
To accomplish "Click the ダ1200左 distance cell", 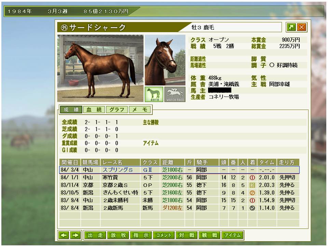I will pyautogui.click(x=172, y=208).
